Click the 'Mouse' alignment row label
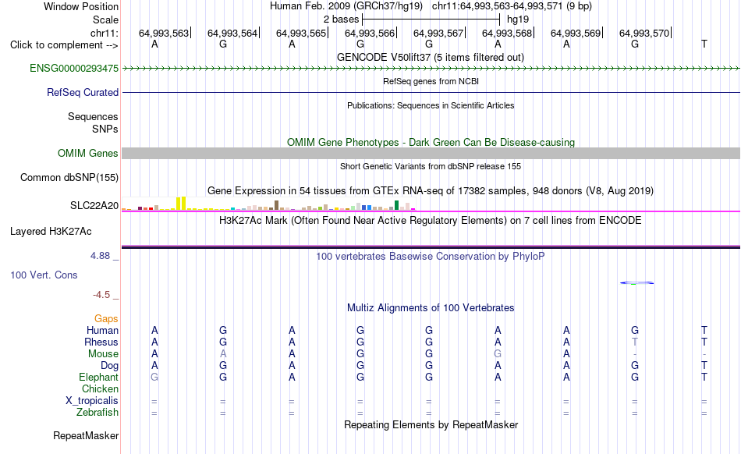The height and width of the screenshot is (454, 741). coord(103,354)
